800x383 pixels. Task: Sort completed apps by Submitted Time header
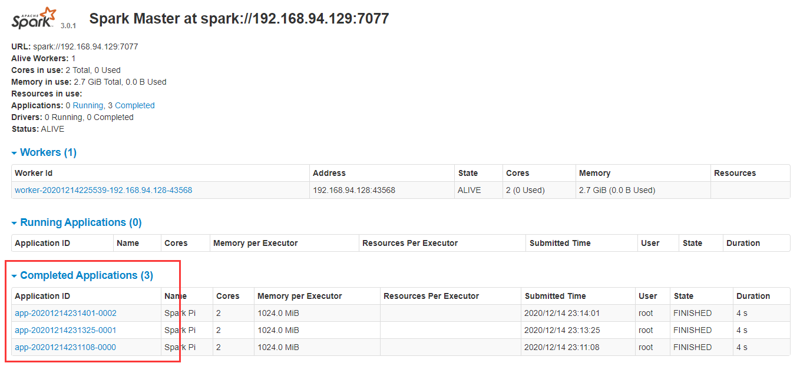(x=555, y=296)
